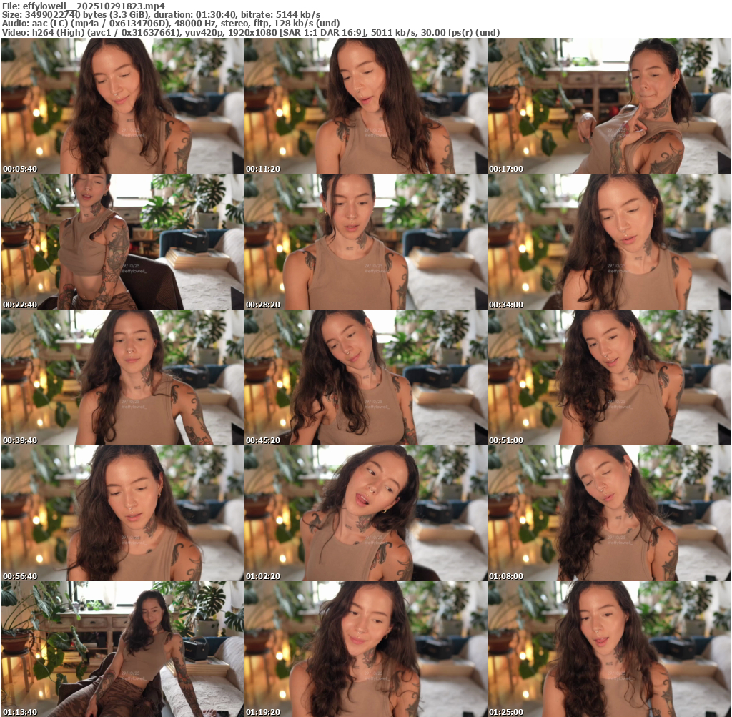Viewport: 732px width, 717px height.
Task: Click the Video codec info line
Action: (251, 33)
